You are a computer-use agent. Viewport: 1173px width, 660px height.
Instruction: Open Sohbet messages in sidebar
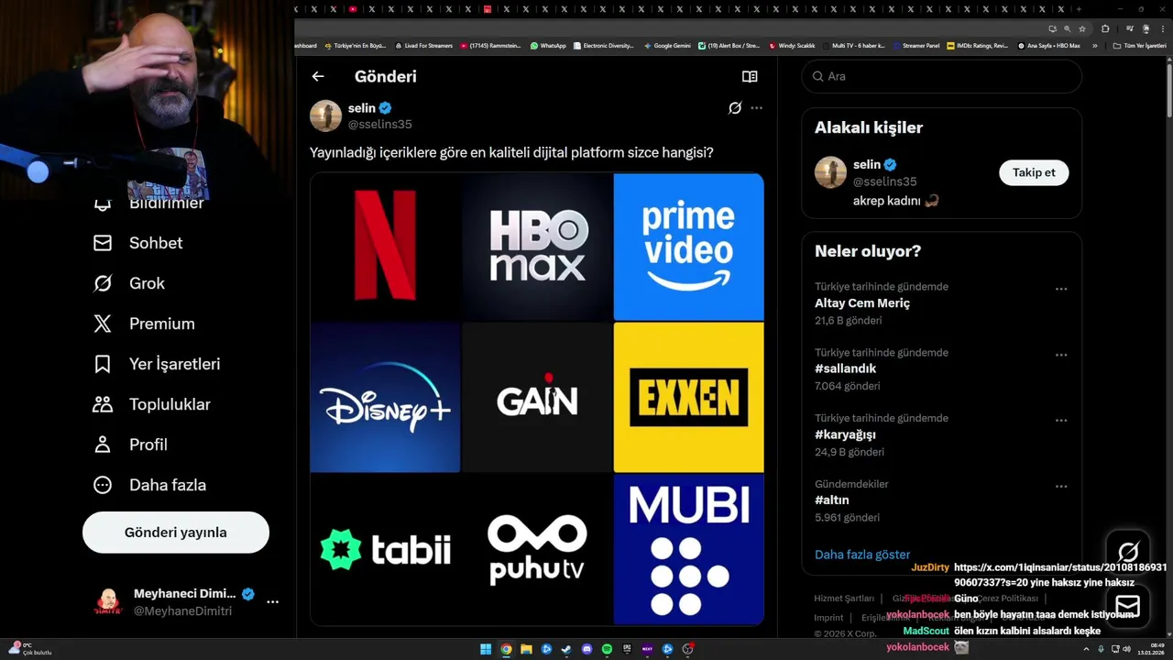point(138,243)
